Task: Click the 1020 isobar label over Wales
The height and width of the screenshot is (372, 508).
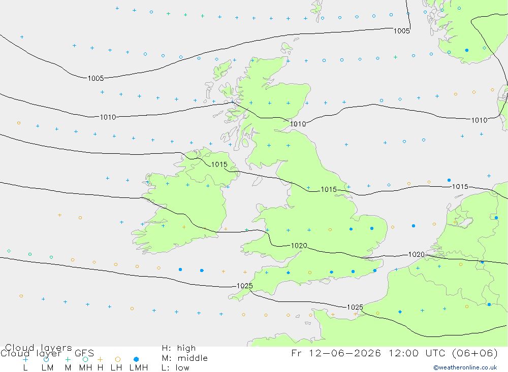Action: pyautogui.click(x=299, y=246)
